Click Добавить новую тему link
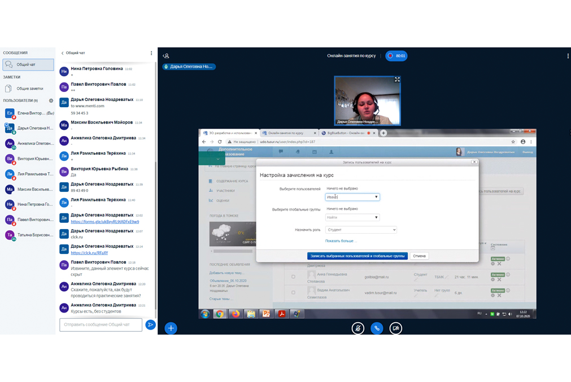Viewport: 571px width, 382px height. point(226,273)
